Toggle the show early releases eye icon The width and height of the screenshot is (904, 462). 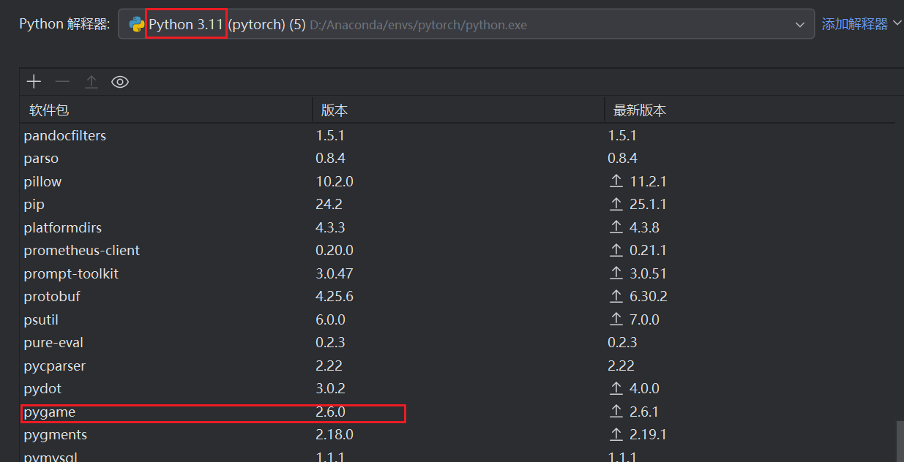click(x=120, y=82)
